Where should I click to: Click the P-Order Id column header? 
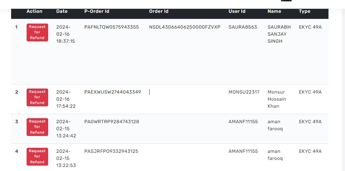pos(97,11)
